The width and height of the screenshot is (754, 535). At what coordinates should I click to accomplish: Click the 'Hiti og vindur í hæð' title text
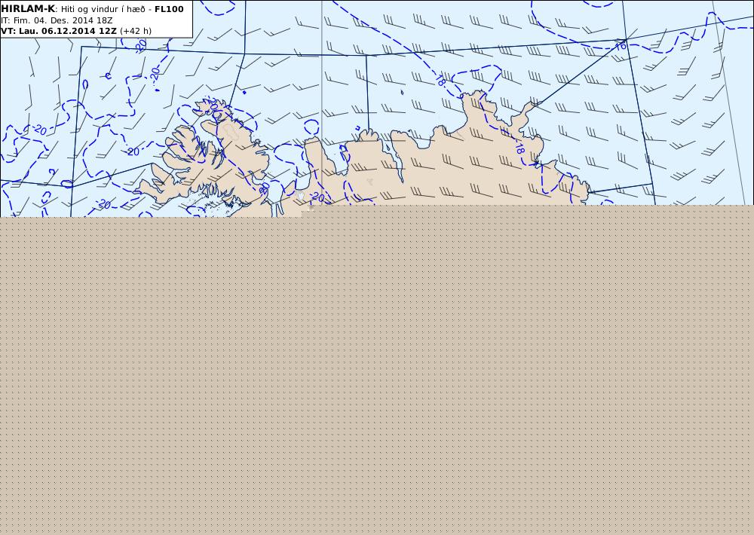pyautogui.click(x=103, y=9)
